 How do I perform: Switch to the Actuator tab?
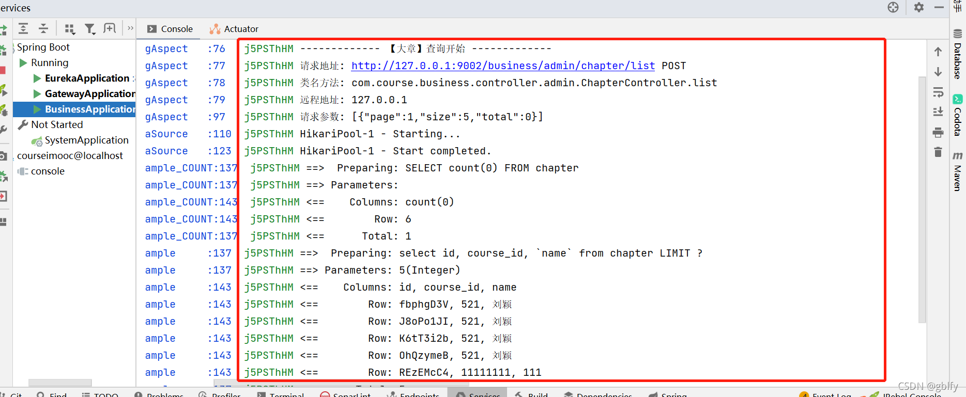tap(234, 29)
